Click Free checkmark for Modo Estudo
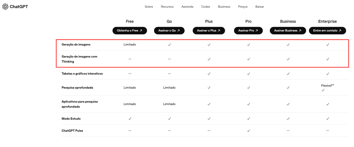354x147 pixels. click(130, 119)
